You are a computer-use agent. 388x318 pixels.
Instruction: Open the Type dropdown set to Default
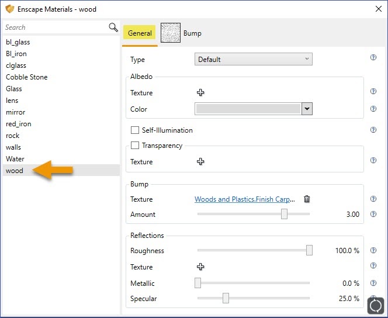coord(254,59)
